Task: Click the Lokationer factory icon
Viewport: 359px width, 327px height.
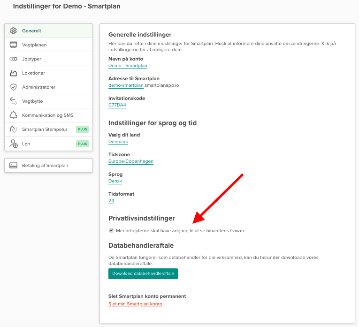Action: (x=13, y=73)
